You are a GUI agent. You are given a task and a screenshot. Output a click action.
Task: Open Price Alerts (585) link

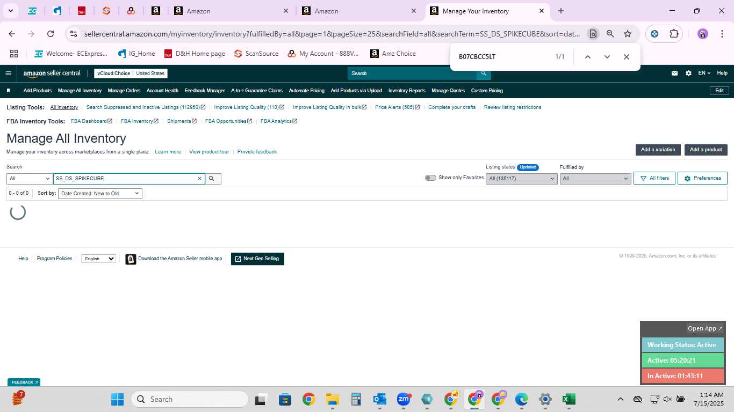tap(397, 107)
